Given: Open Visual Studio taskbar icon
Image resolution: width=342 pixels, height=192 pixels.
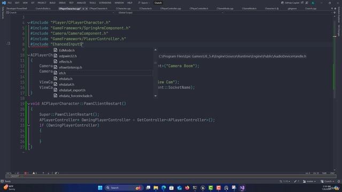Looking at the screenshot, I should [242, 188].
